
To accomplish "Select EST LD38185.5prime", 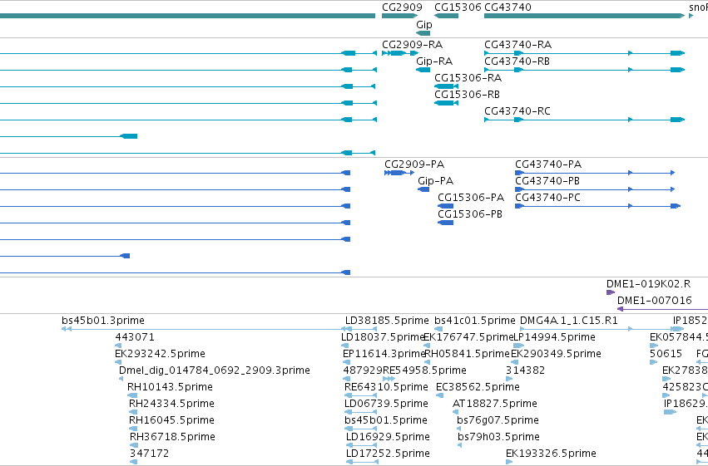I will 387,321.
